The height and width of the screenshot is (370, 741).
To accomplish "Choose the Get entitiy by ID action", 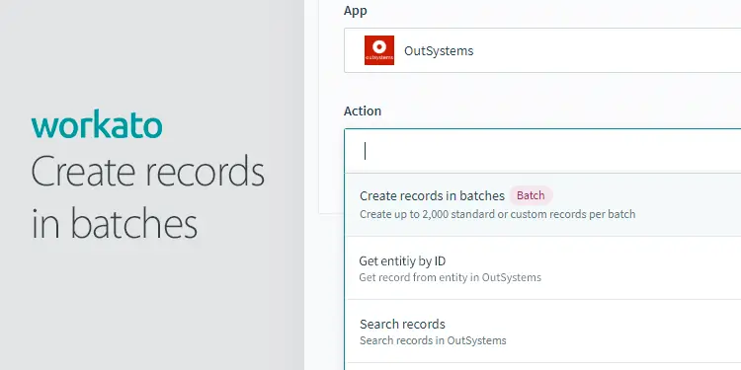I will pos(543,268).
